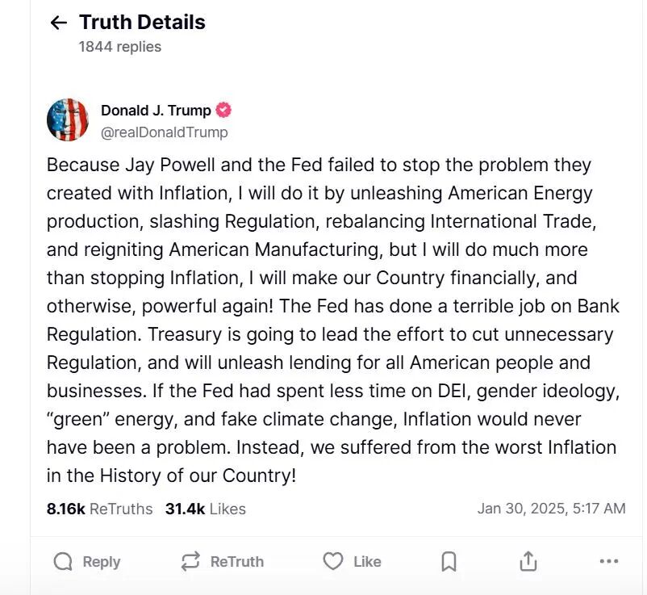Click the Like label text

pos(367,562)
